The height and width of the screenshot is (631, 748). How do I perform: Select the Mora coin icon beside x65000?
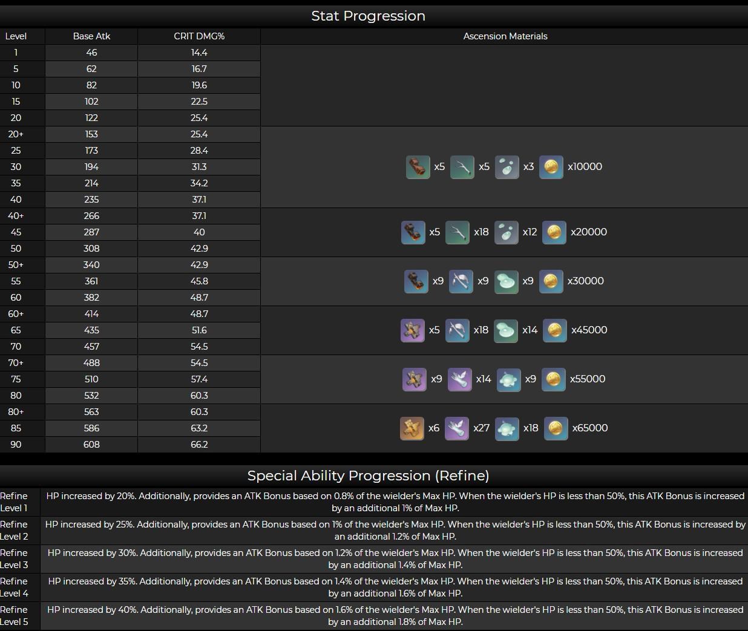pos(556,428)
